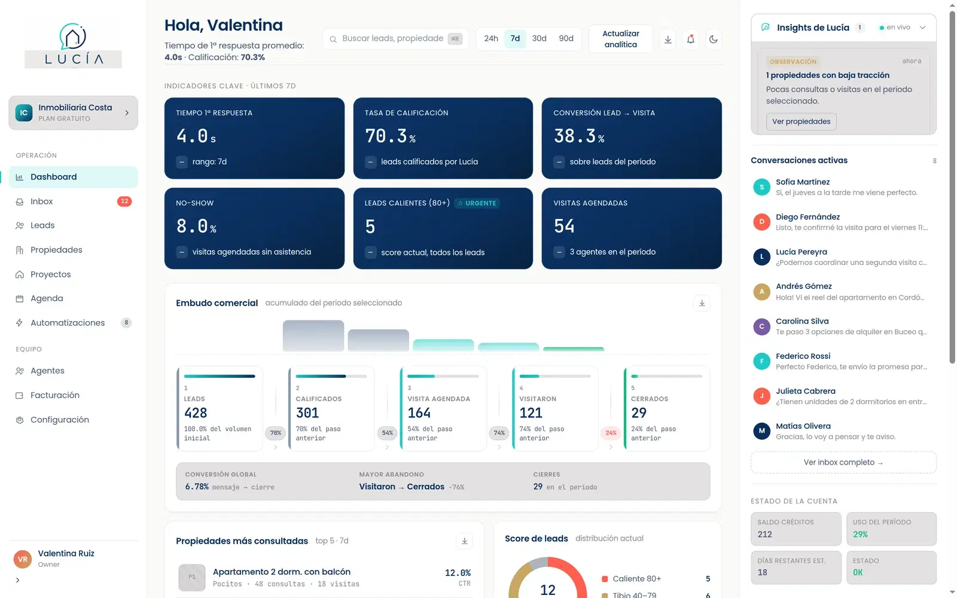This screenshot has height=598, width=957.
Task: Open Inbox from sidebar
Action: click(73, 202)
